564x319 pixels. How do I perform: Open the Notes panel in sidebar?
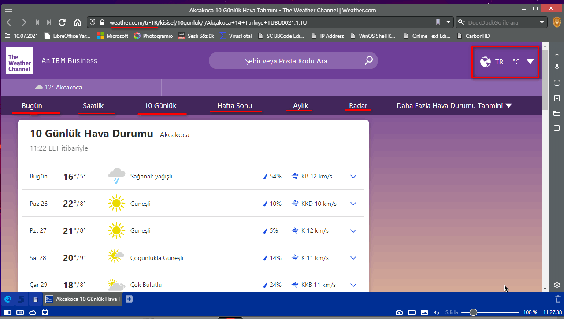click(x=557, y=98)
